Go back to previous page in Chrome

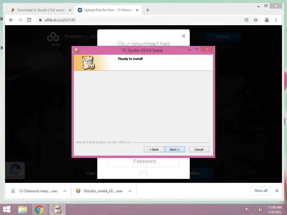(11, 20)
